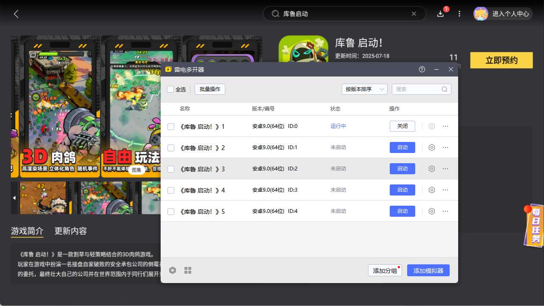
Task: Click the magnifier in the top search bar
Action: coord(275,14)
